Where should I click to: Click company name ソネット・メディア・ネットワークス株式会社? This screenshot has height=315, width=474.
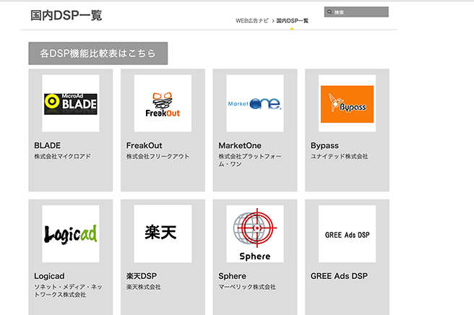68,290
